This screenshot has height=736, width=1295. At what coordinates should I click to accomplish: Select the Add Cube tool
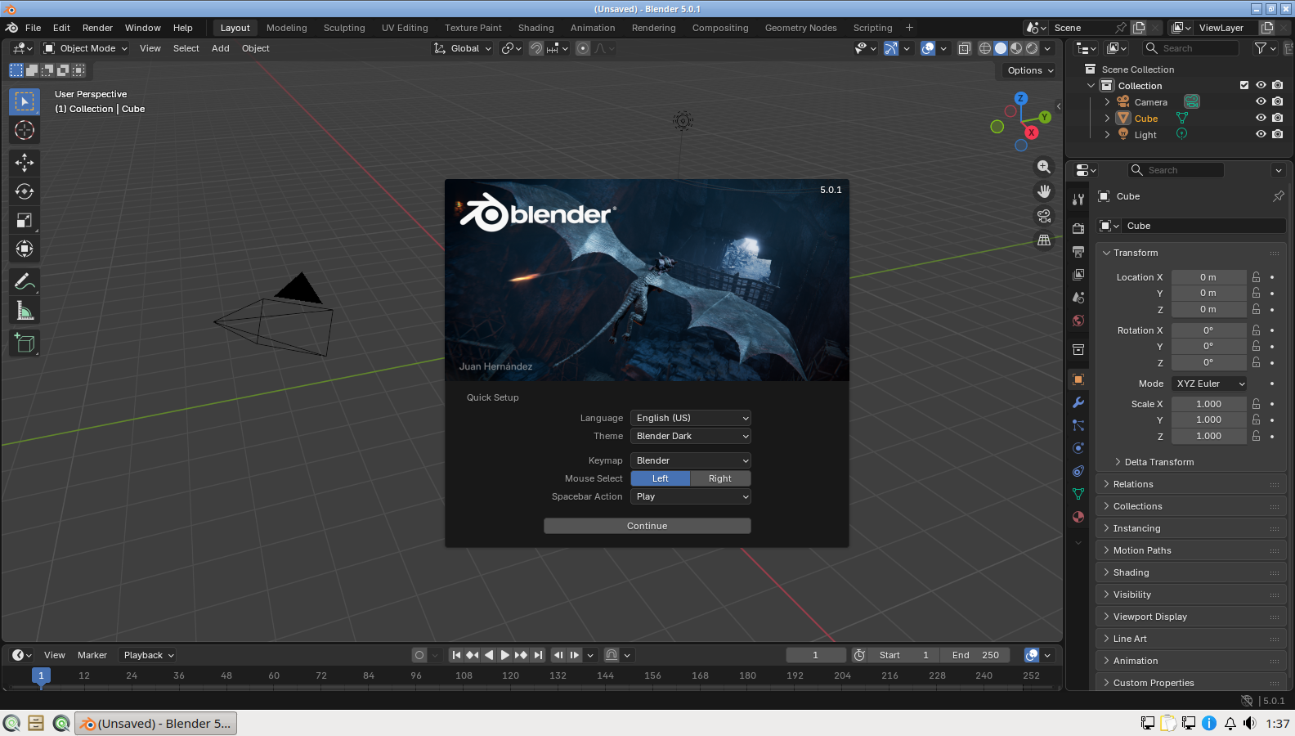point(25,343)
